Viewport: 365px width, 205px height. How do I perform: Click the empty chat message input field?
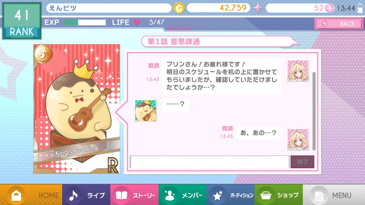(x=210, y=162)
